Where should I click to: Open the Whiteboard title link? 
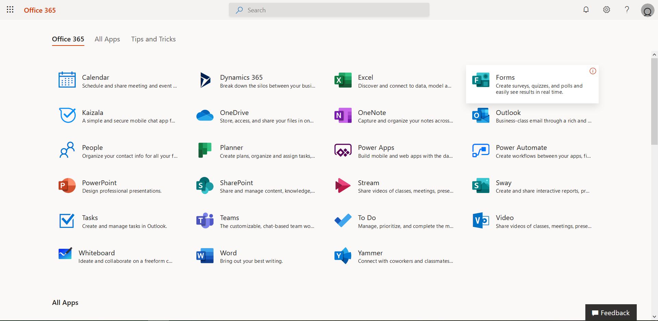(97, 253)
